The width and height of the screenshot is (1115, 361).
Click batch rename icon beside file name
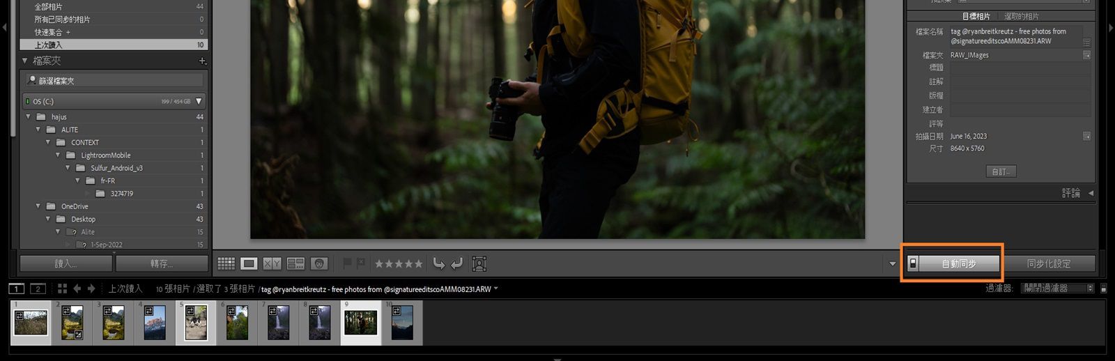1086,43
